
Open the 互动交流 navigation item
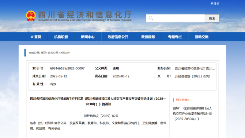pos(202,37)
